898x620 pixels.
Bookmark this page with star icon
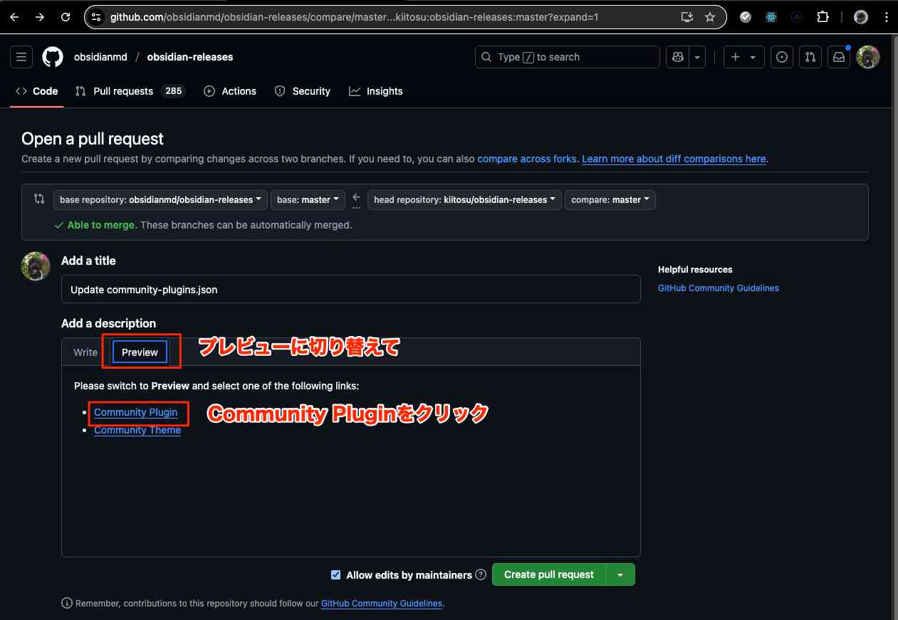click(x=709, y=17)
